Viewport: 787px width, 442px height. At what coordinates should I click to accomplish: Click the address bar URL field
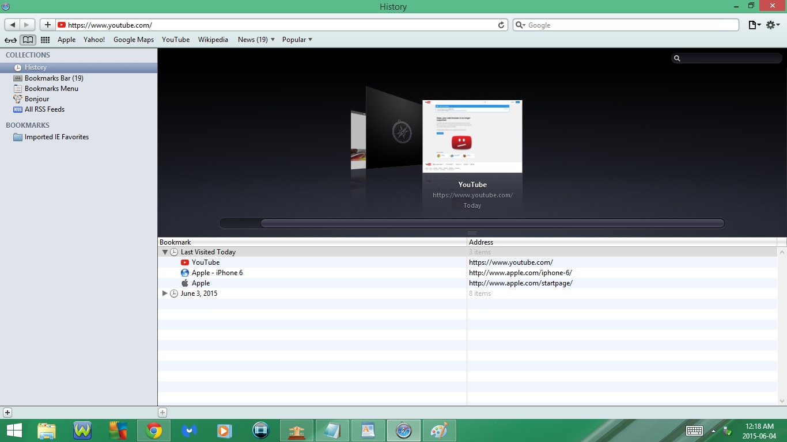281,25
